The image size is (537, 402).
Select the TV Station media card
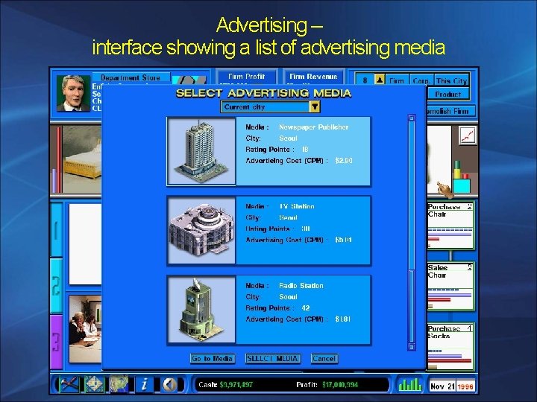[268, 230]
